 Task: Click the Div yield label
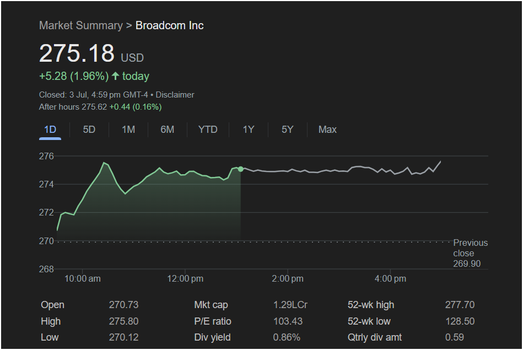[x=212, y=337]
